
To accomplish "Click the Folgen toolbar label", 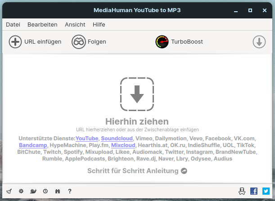I will coord(97,42).
